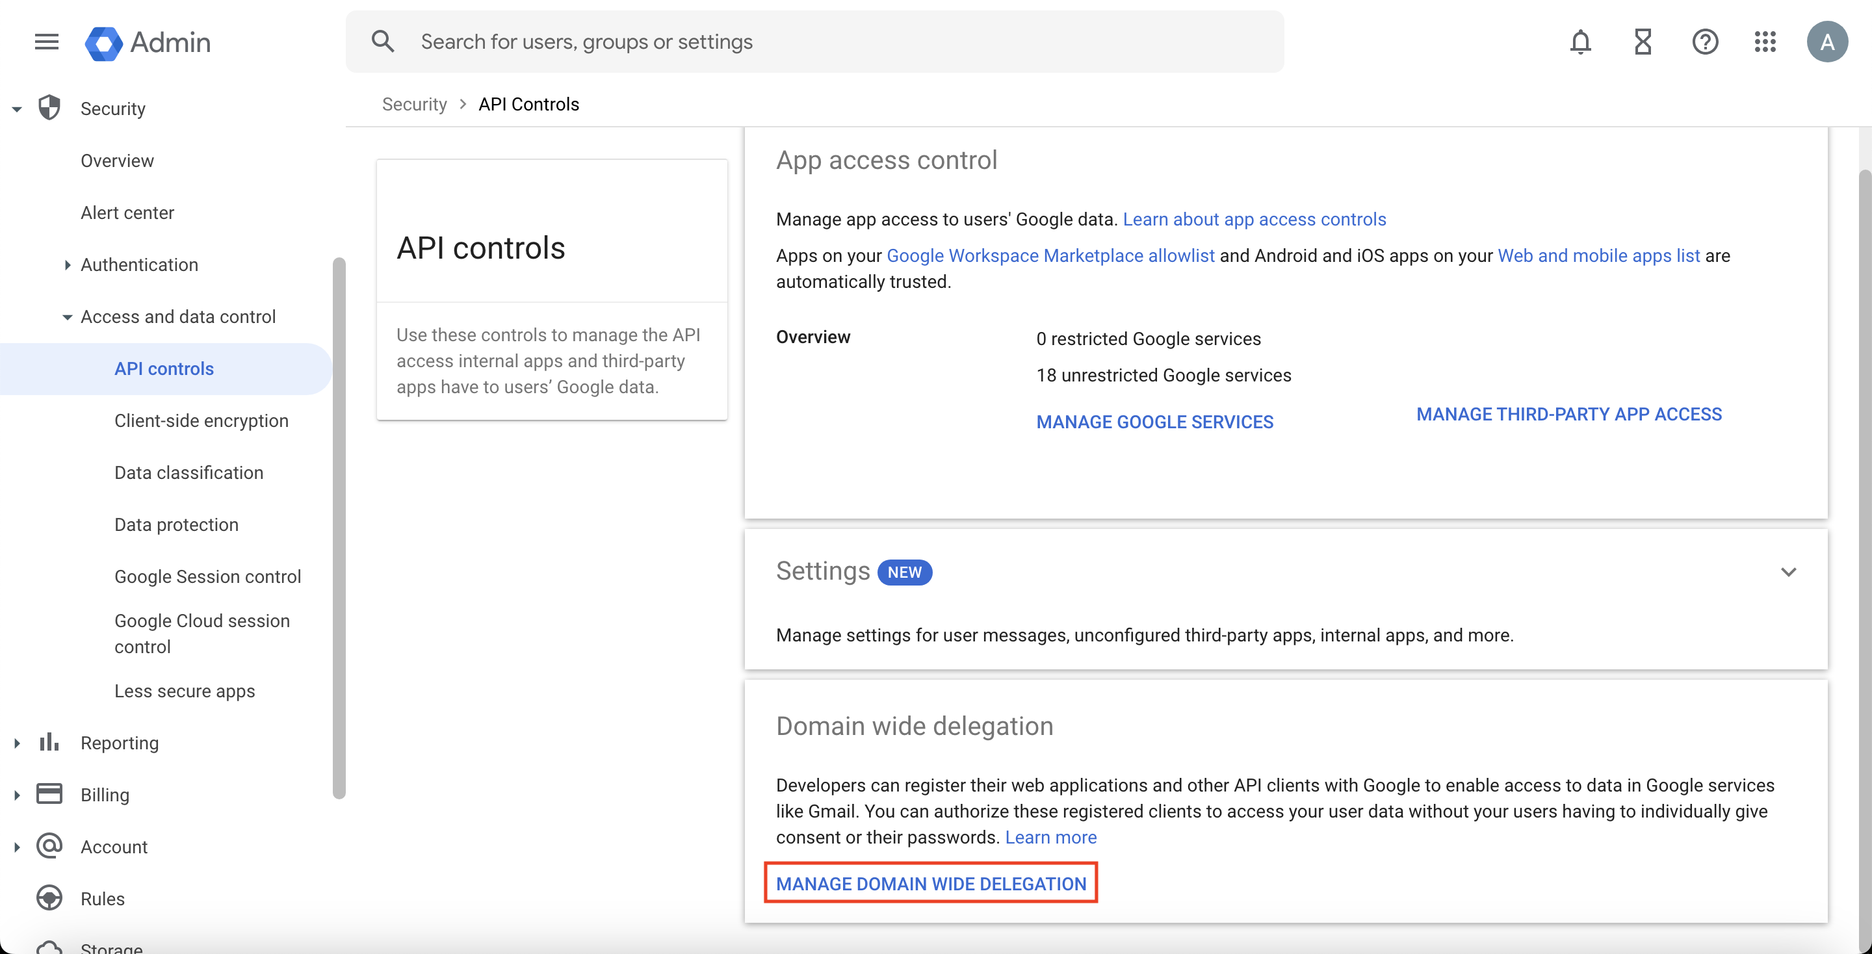Expand the Billing menu arrow
The height and width of the screenshot is (954, 1872).
16,795
